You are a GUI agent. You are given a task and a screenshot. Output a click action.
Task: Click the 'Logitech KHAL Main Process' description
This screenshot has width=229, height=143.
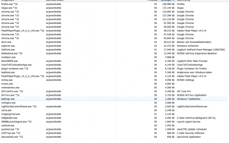tap(192, 61)
